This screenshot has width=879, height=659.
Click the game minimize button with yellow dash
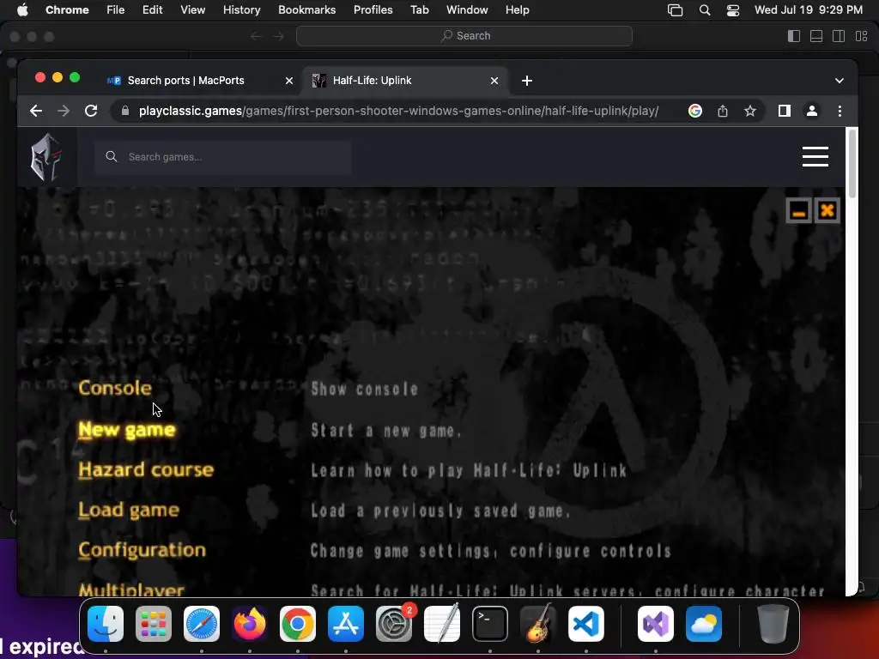pyautogui.click(x=798, y=211)
